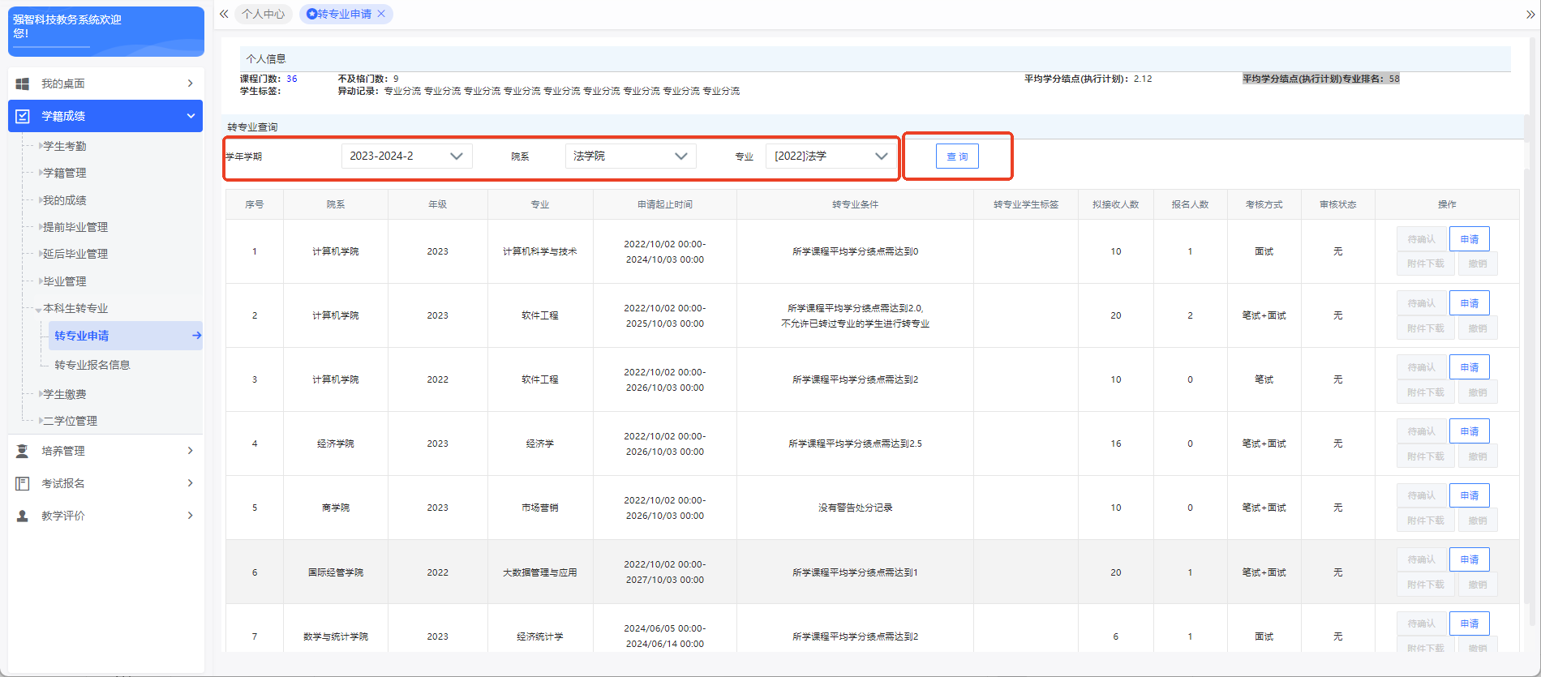Click 申请 for row 2 软件工程 2023

[x=1469, y=303]
